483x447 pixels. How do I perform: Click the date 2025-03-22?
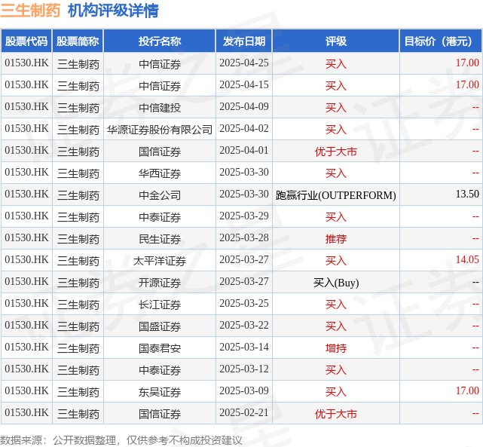pyautogui.click(x=244, y=326)
